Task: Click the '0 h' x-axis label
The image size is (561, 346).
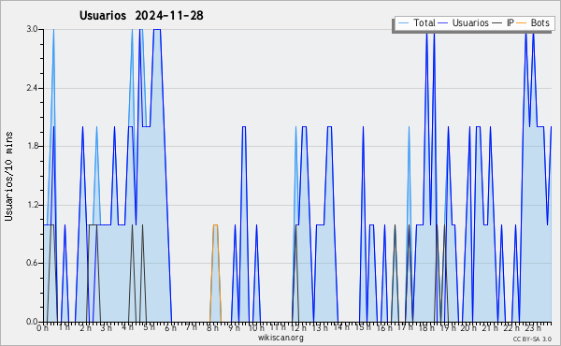Action: click(42, 327)
